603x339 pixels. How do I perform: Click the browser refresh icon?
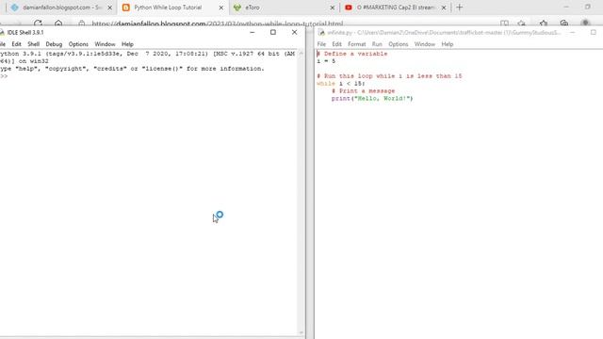pyautogui.click(x=38, y=23)
